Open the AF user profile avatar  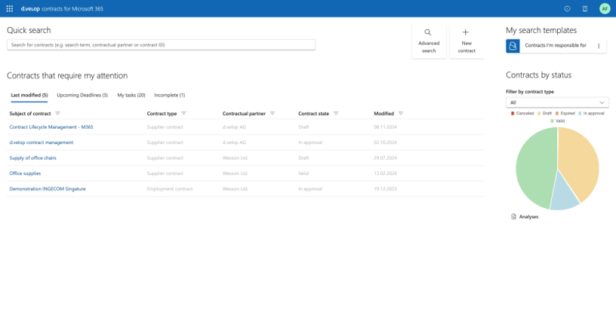pos(605,8)
